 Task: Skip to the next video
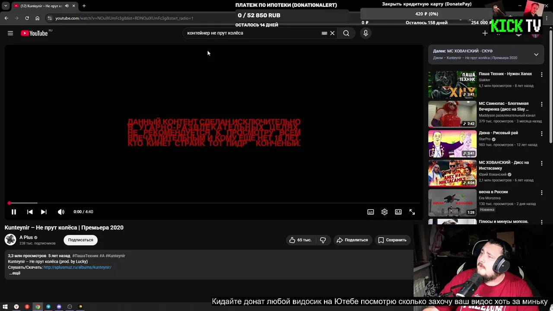click(x=44, y=212)
